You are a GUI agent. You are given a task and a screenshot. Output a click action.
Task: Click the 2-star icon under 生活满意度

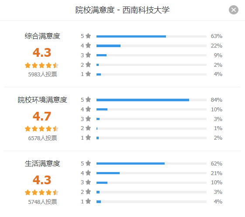tap(88, 192)
